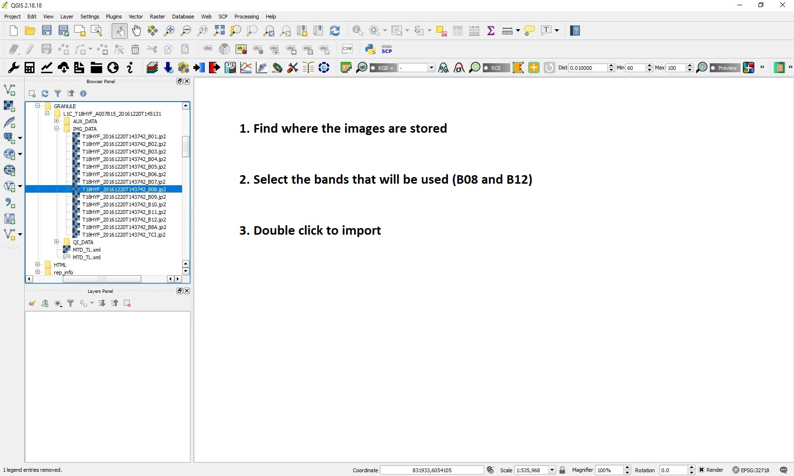Screen dimensions: 794x476
Task: Click the Save Project floppy icon
Action: pyautogui.click(x=47, y=31)
